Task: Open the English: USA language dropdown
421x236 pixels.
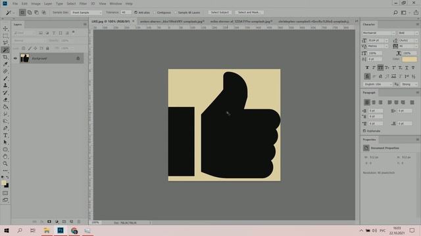Action: (378, 84)
